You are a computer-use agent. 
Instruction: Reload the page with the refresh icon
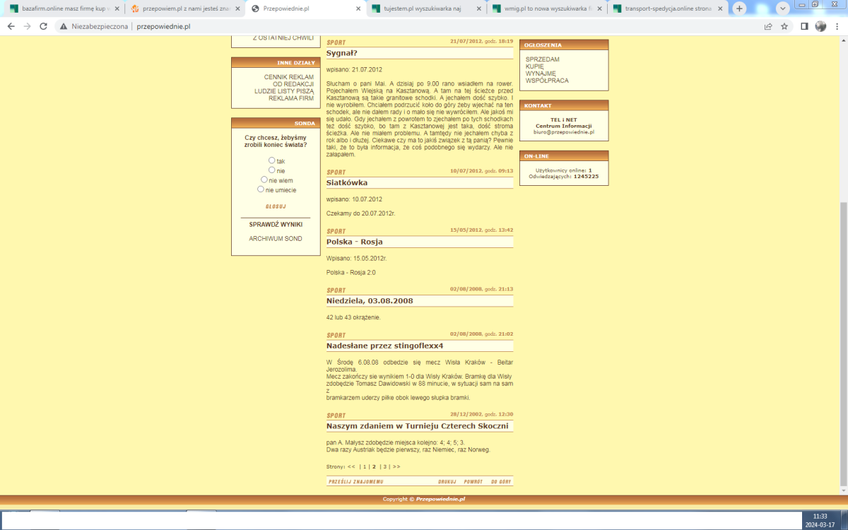click(43, 26)
